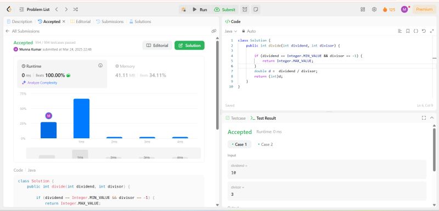
Task: Switch to the Description tab
Action: coord(20,21)
